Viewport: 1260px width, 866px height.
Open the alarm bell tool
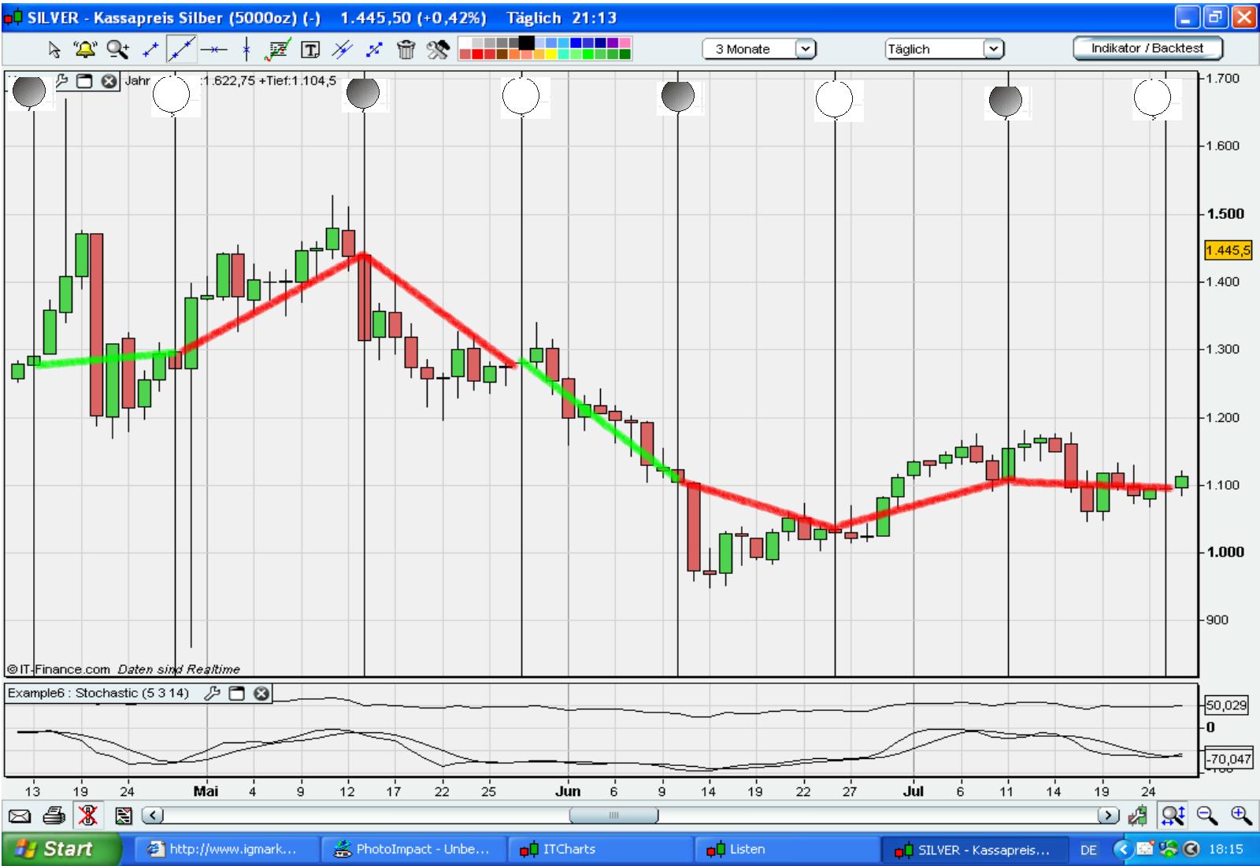pyautogui.click(x=84, y=50)
